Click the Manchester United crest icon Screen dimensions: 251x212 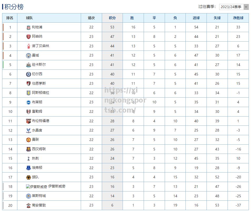pos(28,140)
